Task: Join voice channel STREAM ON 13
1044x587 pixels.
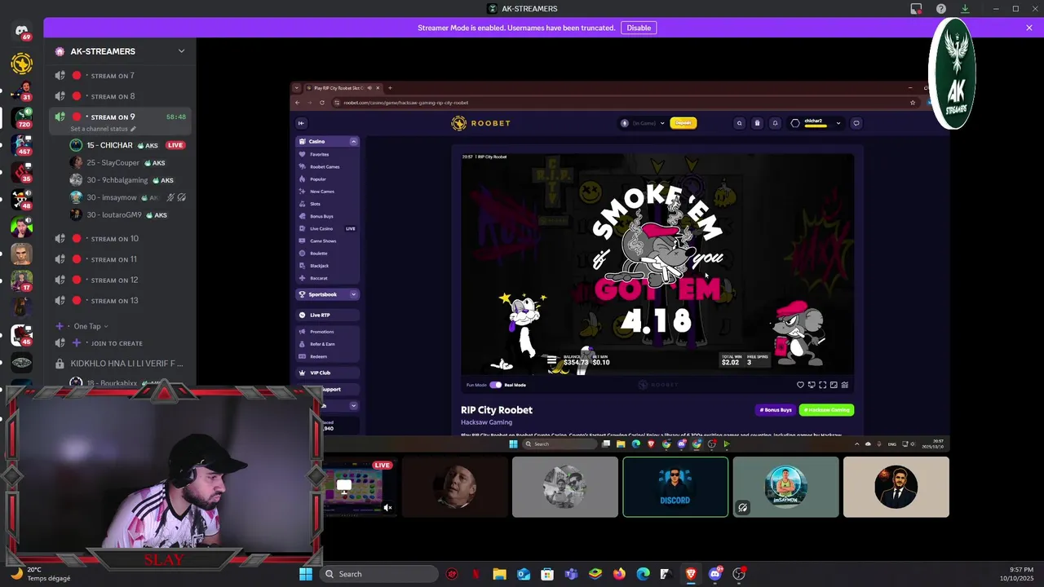Action: (x=120, y=300)
